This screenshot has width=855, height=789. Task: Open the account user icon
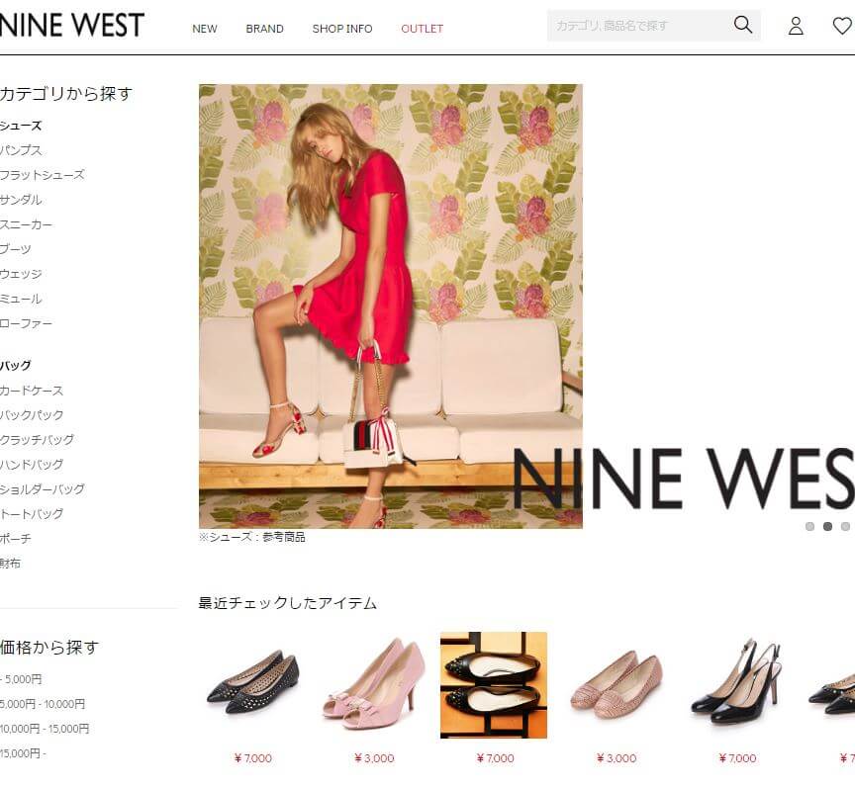click(x=796, y=26)
